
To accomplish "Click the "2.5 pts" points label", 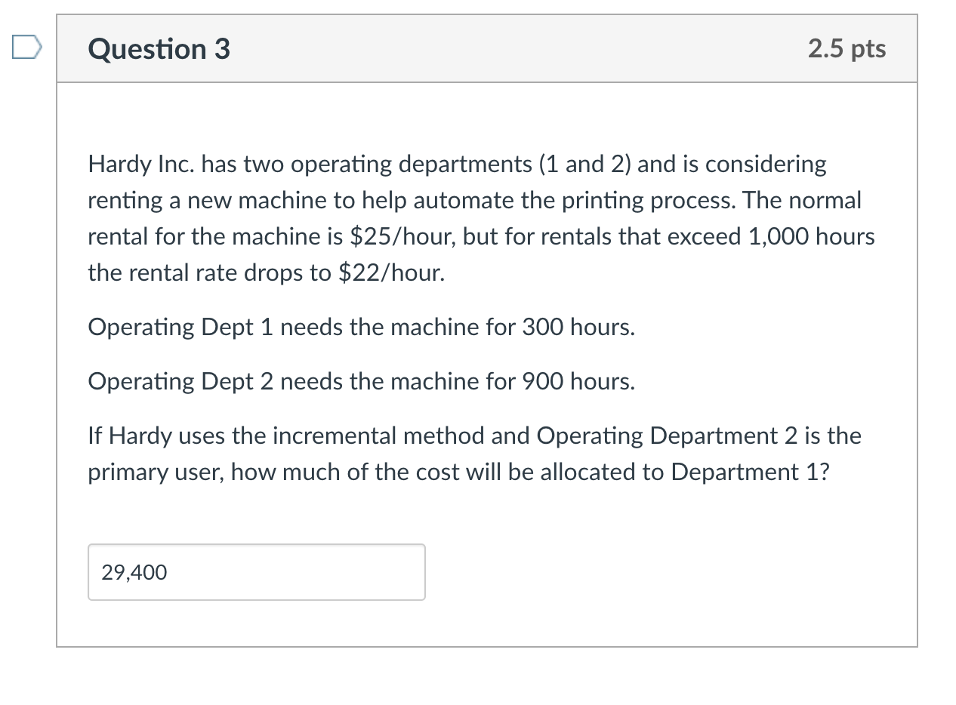I will pyautogui.click(x=847, y=49).
